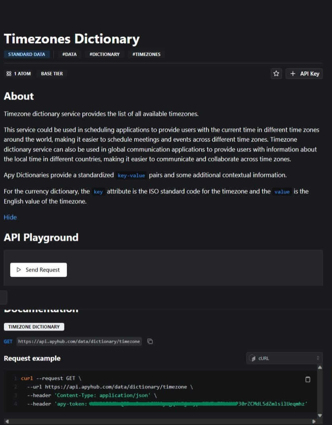Click the plus API Key button

(304, 73)
